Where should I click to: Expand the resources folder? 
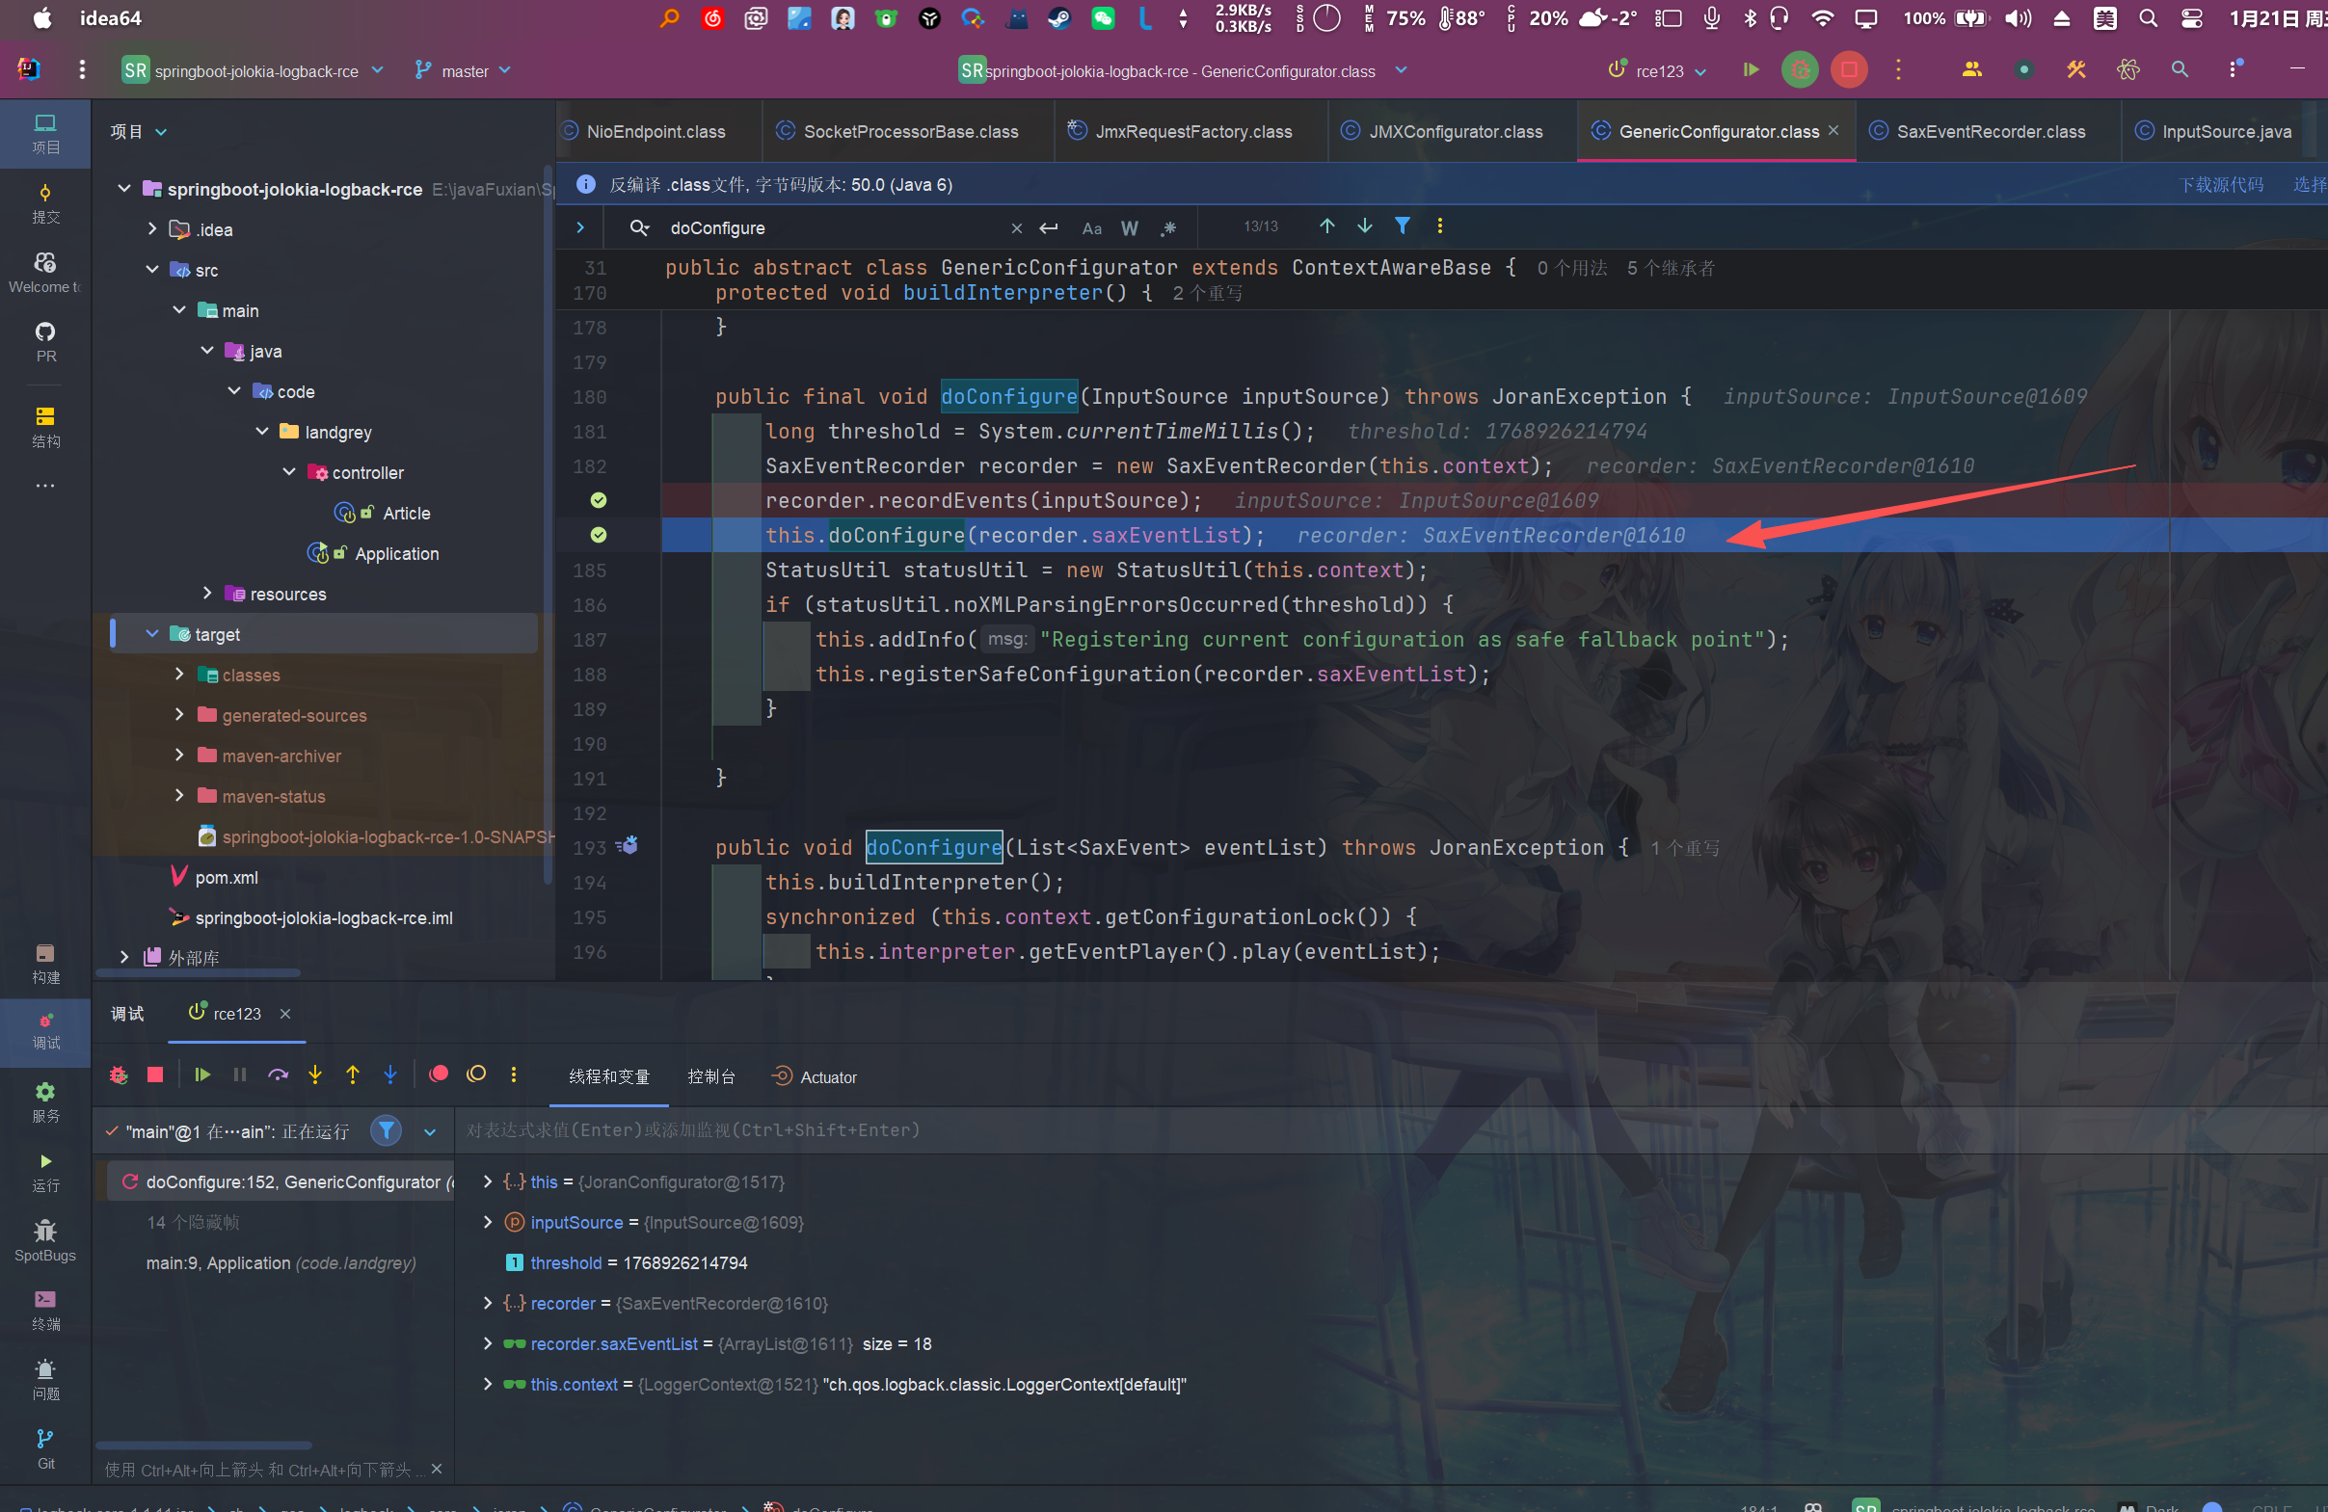pyautogui.click(x=207, y=594)
